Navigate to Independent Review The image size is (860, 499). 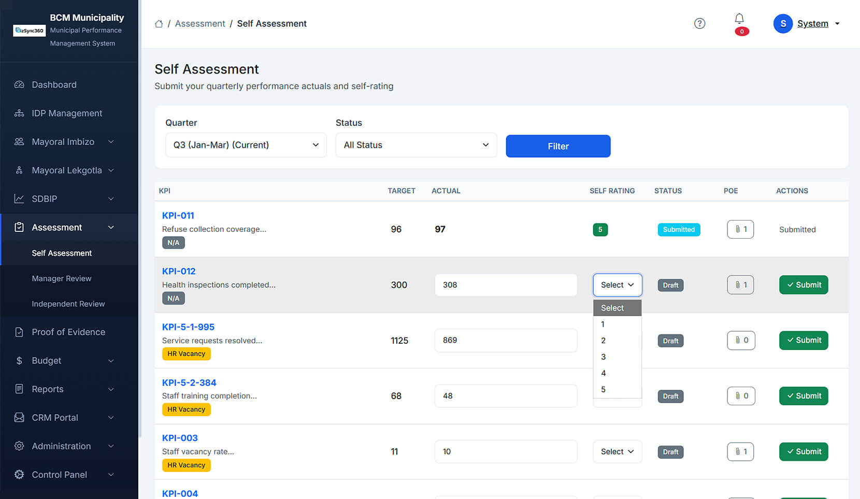tap(68, 304)
